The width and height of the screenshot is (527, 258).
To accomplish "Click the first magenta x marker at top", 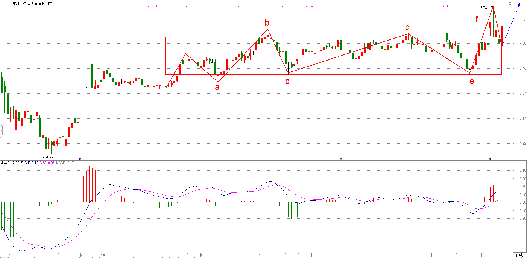I will (x=148, y=6).
